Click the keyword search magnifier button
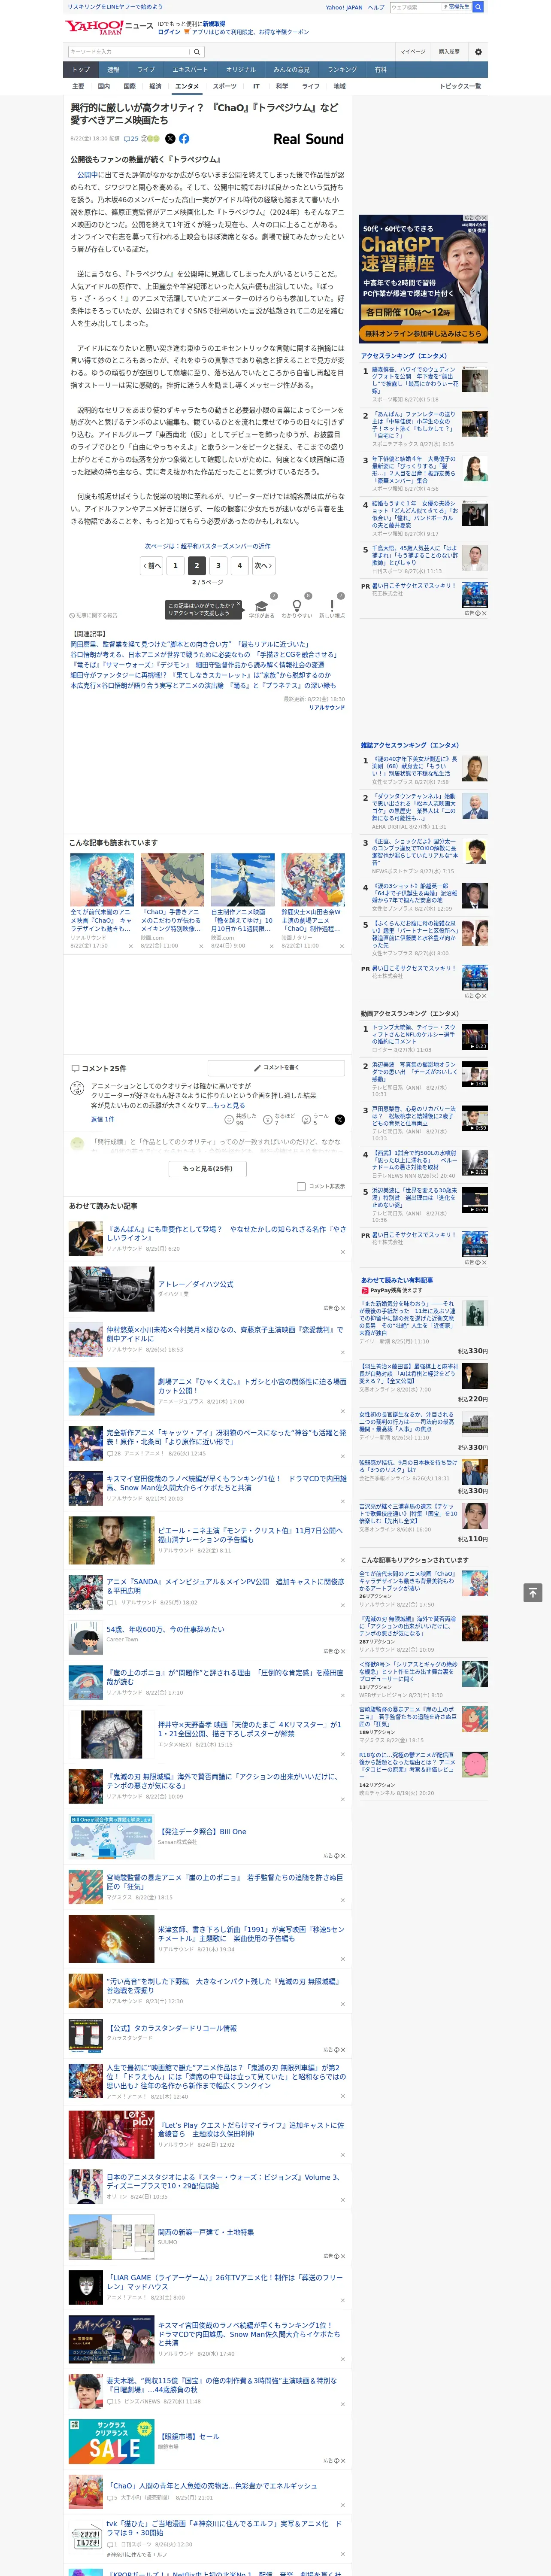 [197, 51]
